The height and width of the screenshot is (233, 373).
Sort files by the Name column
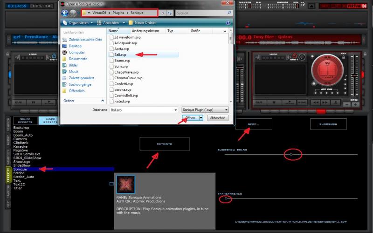118,31
